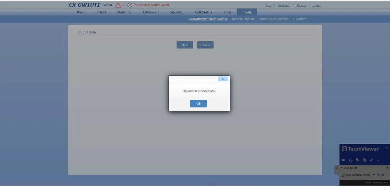Image resolution: width=390 pixels, height=186 pixels.
Task: Click the red warning triangle icon
Action: (x=118, y=5)
